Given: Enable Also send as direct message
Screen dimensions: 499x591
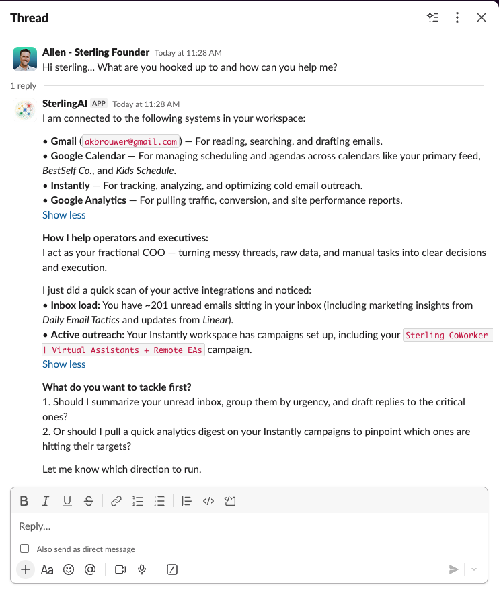Looking at the screenshot, I should tap(24, 549).
